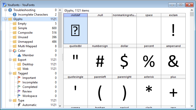This screenshot has width=196, height=110.
Task: Click category tree scroll up arrow
Action: click(x=60, y=10)
